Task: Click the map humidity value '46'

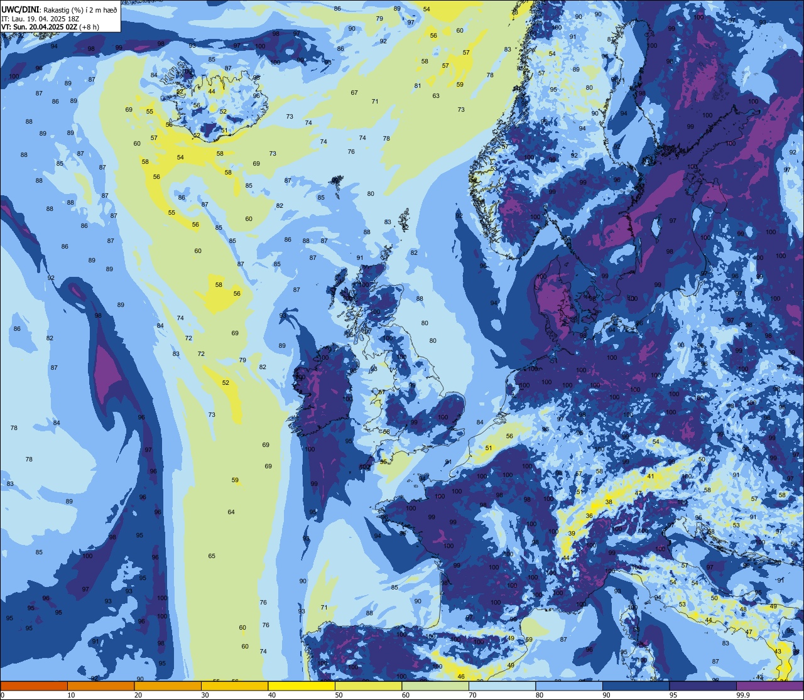Action: point(461,677)
